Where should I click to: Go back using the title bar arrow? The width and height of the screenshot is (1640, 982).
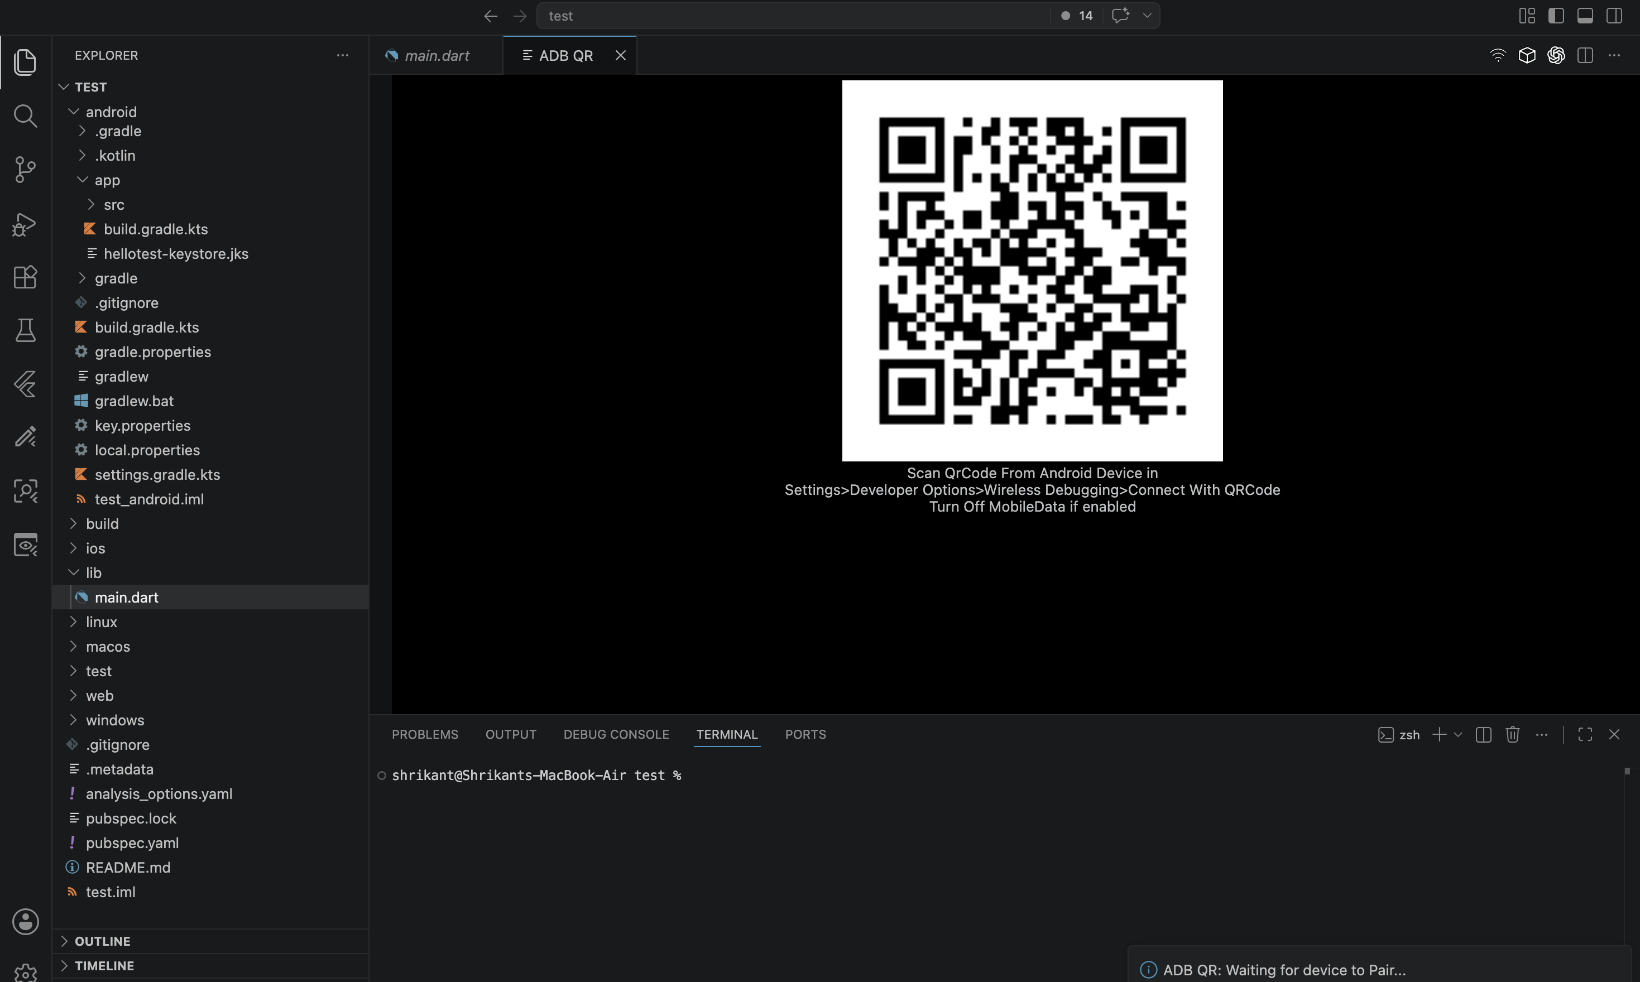click(491, 16)
